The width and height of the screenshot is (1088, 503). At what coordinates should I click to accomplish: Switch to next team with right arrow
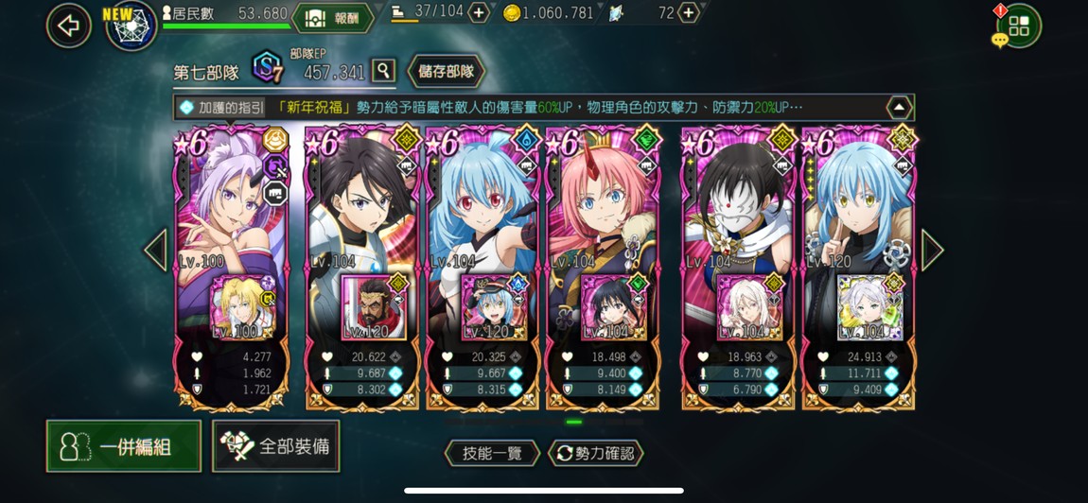point(932,250)
